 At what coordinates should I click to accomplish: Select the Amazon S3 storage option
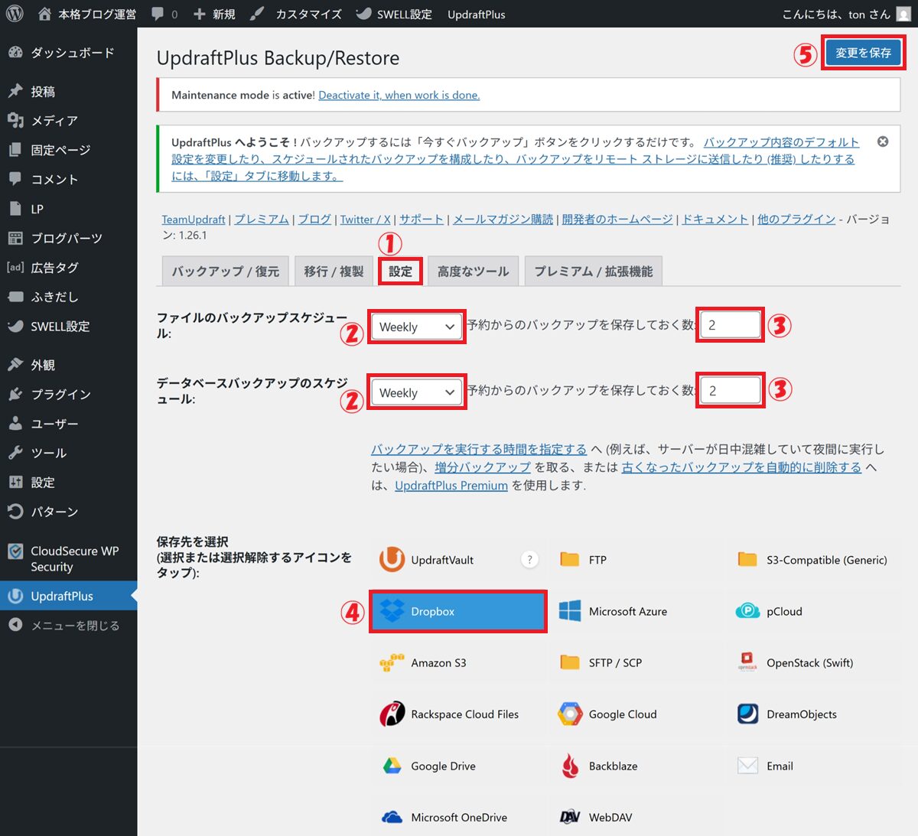[438, 662]
